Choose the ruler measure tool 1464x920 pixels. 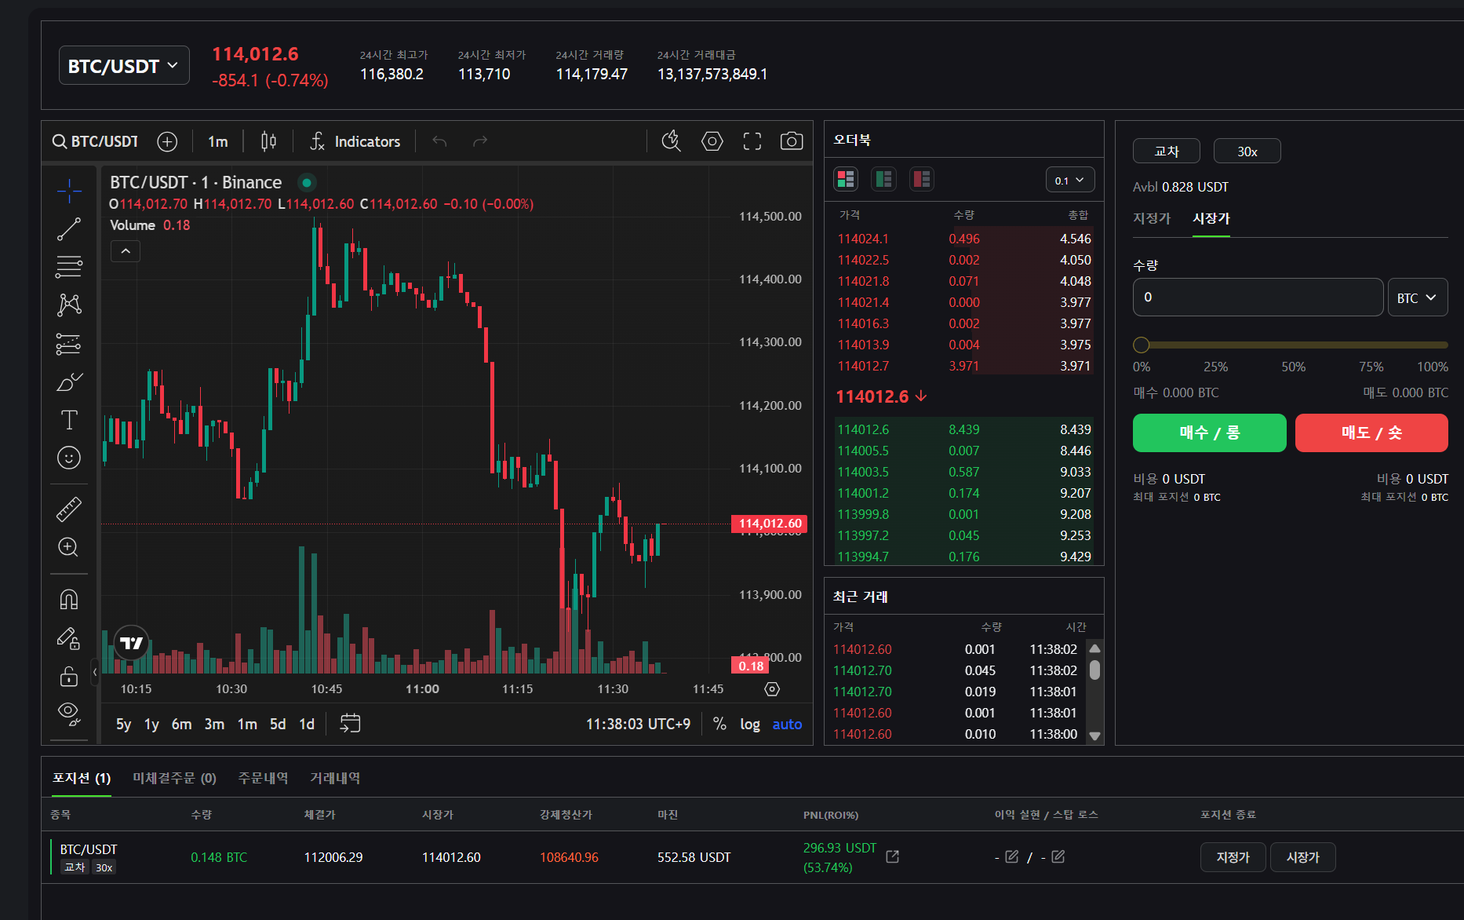[69, 509]
